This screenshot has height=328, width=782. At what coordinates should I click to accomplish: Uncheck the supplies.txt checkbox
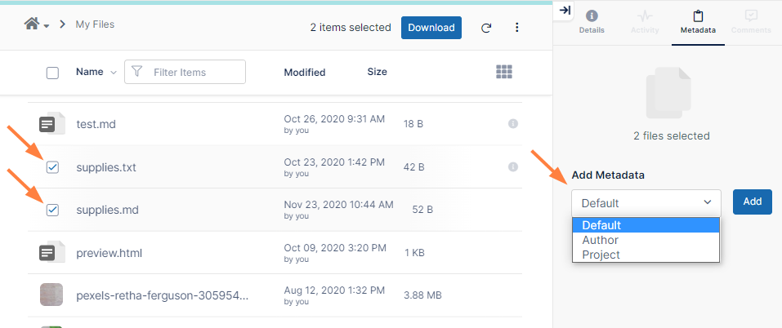pos(52,167)
